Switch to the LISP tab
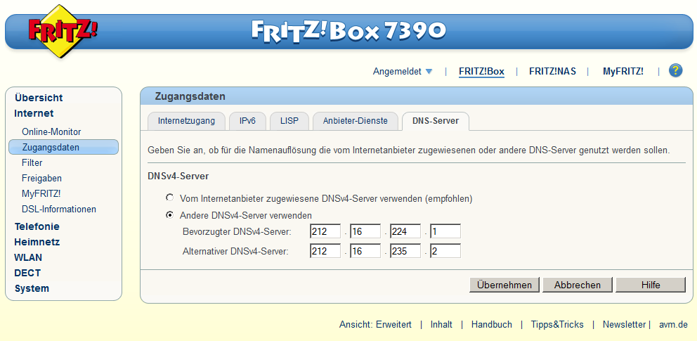 289,121
